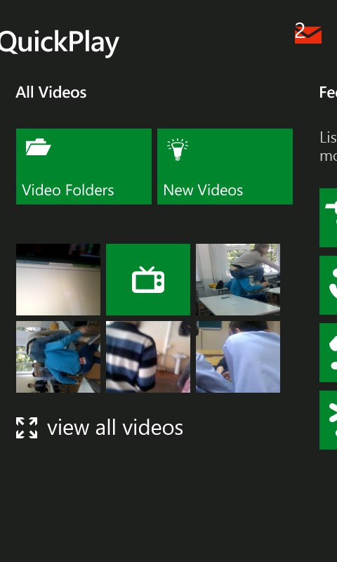Click the expand arrows icon beside view all videos
The width and height of the screenshot is (337, 562).
point(27,428)
